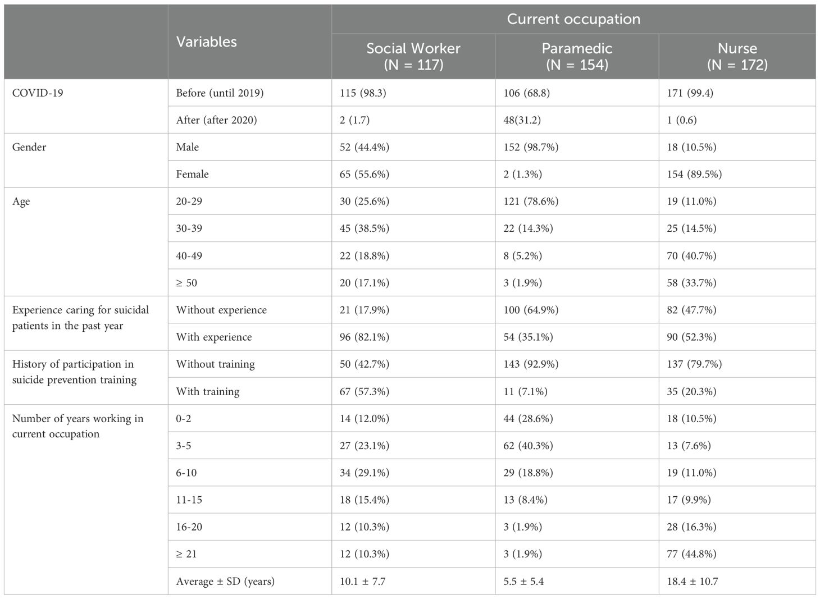The height and width of the screenshot is (599, 820).
Task: Click the 'Before (until 2019)' cell
Action: click(220, 93)
